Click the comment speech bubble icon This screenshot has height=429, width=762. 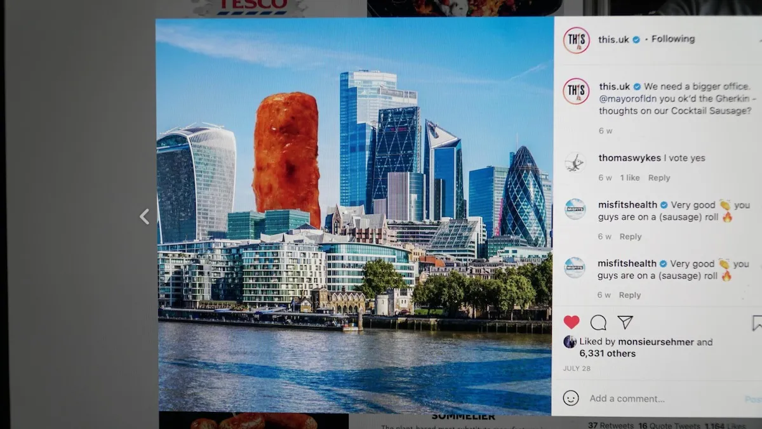(x=598, y=322)
